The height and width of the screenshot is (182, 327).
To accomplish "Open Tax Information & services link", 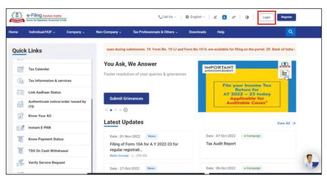I will (50, 81).
